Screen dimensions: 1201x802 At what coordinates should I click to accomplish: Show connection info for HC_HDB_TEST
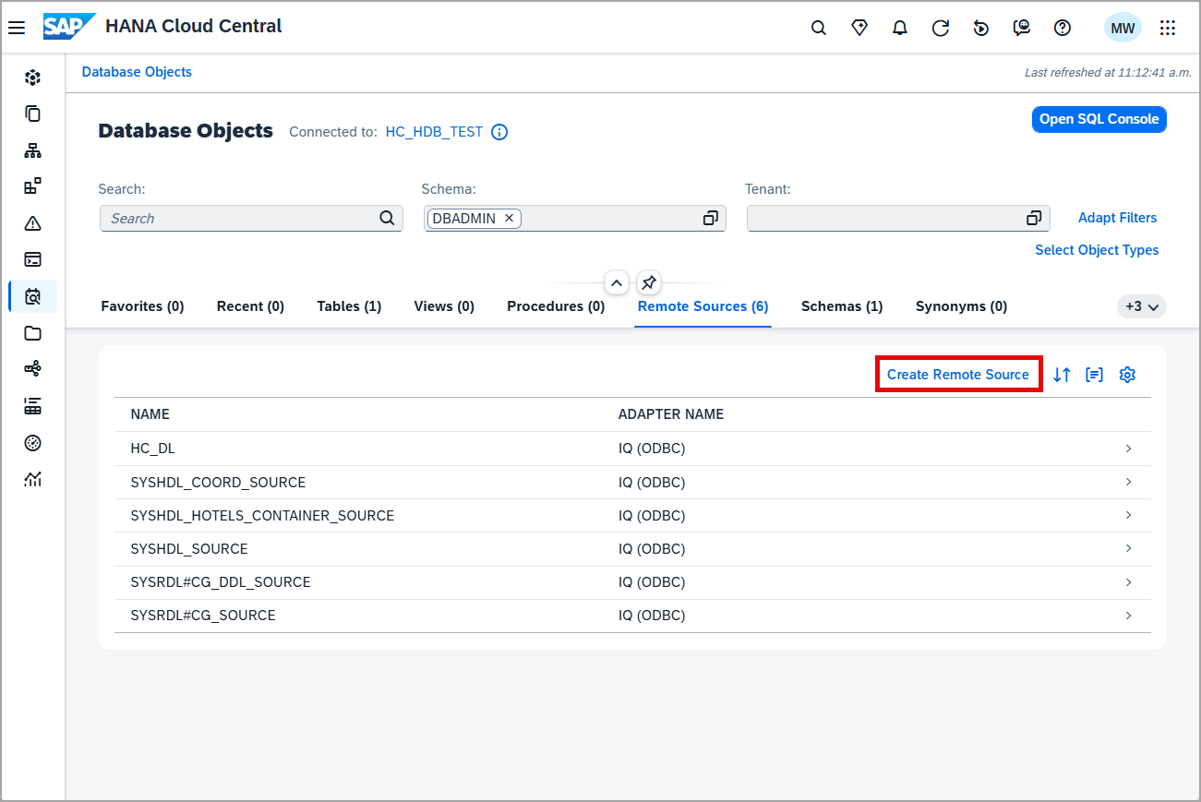click(499, 132)
